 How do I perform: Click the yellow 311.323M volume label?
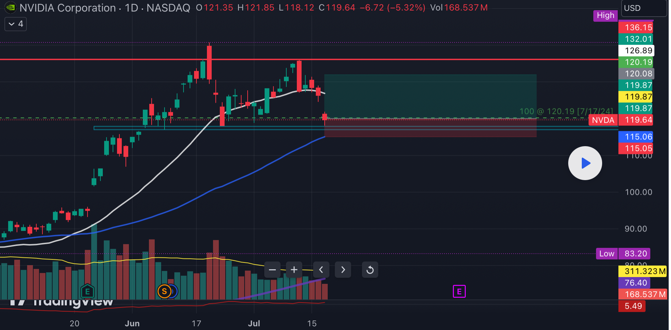643,271
